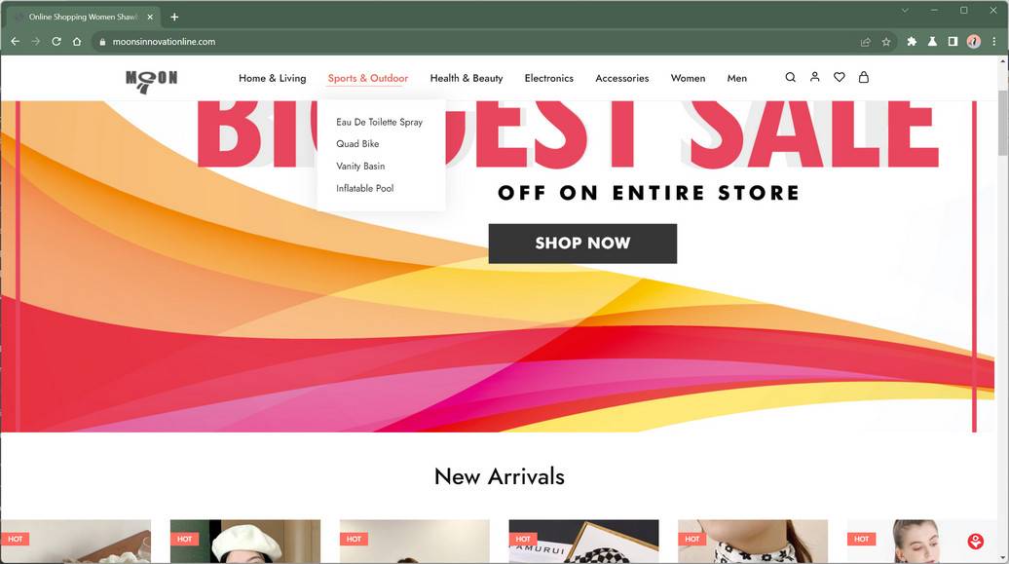Open the browser extensions puzzle icon

tap(912, 41)
